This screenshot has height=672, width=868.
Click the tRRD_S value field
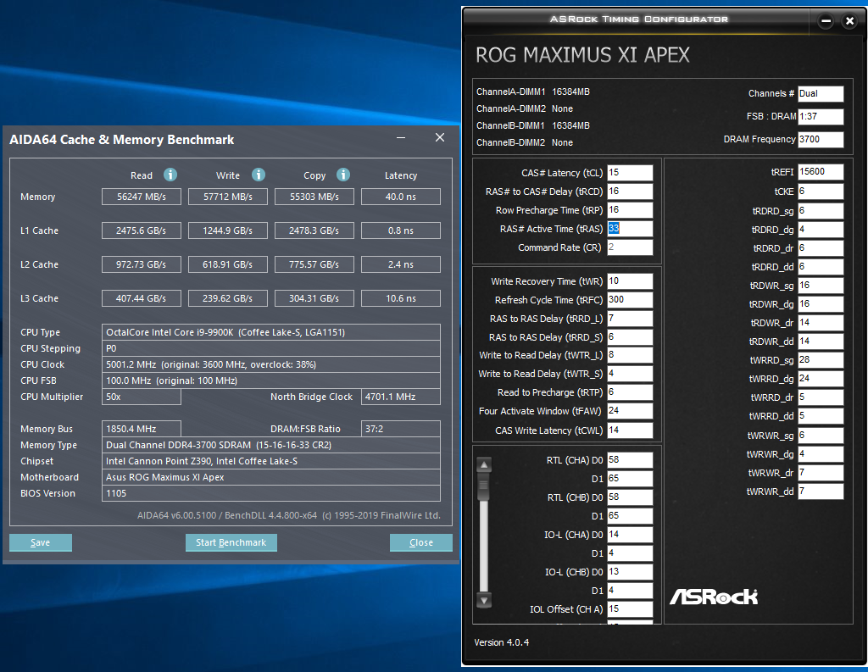pos(630,337)
